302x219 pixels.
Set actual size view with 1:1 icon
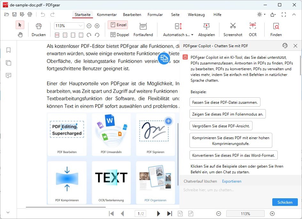pos(57,35)
